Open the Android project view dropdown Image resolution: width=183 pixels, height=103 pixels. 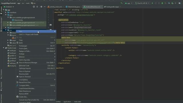click(x=9, y=7)
